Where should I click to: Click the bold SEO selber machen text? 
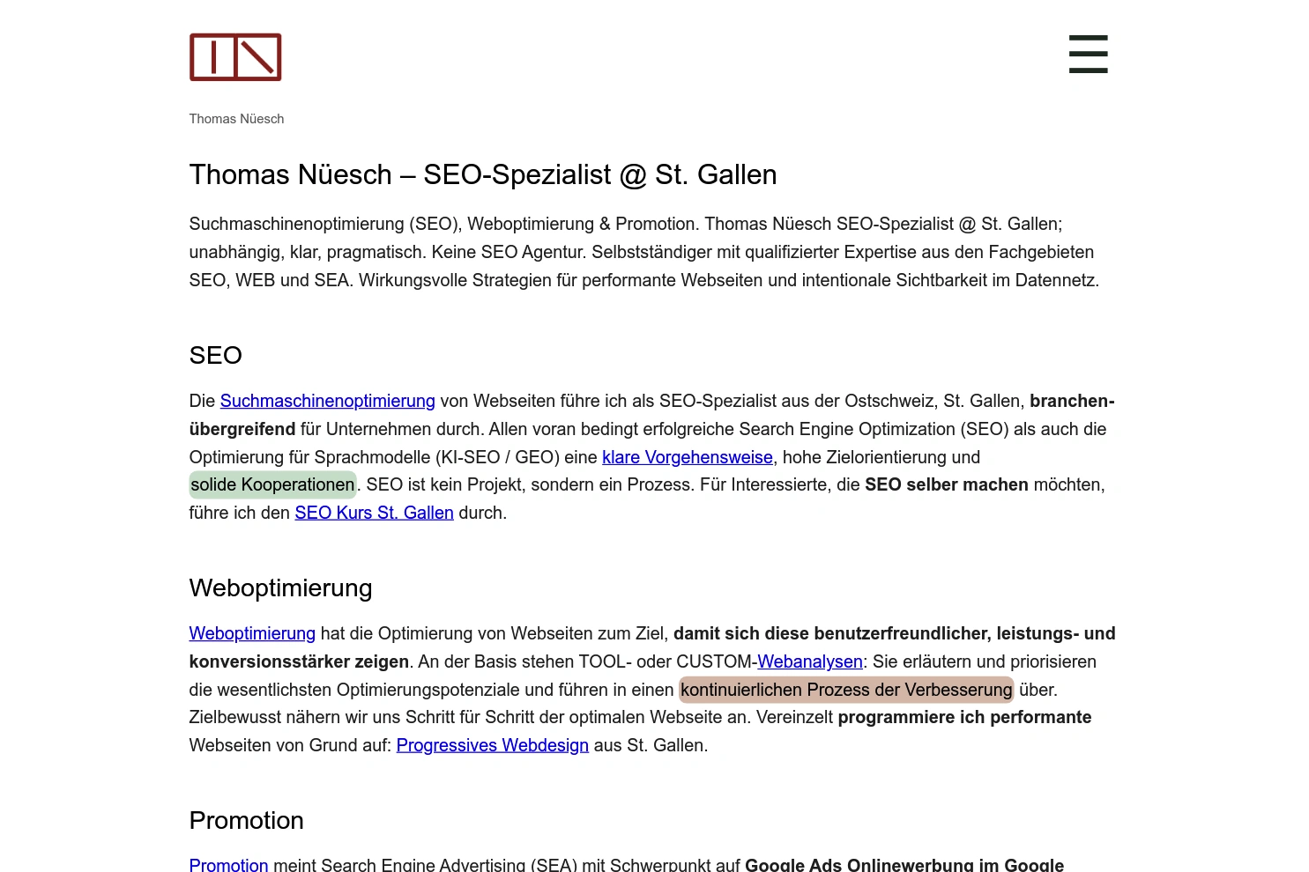(x=946, y=484)
